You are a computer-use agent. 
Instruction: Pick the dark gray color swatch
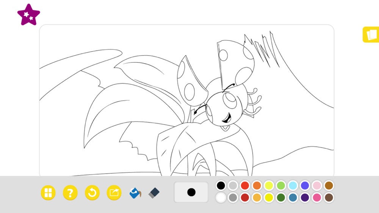pos(233,197)
